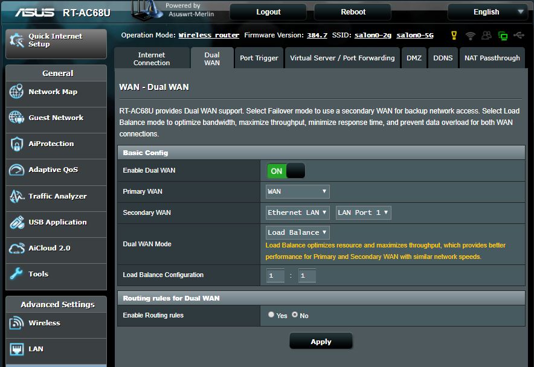Click the yellow notification alert icon
The image size is (534, 367).
(x=454, y=36)
